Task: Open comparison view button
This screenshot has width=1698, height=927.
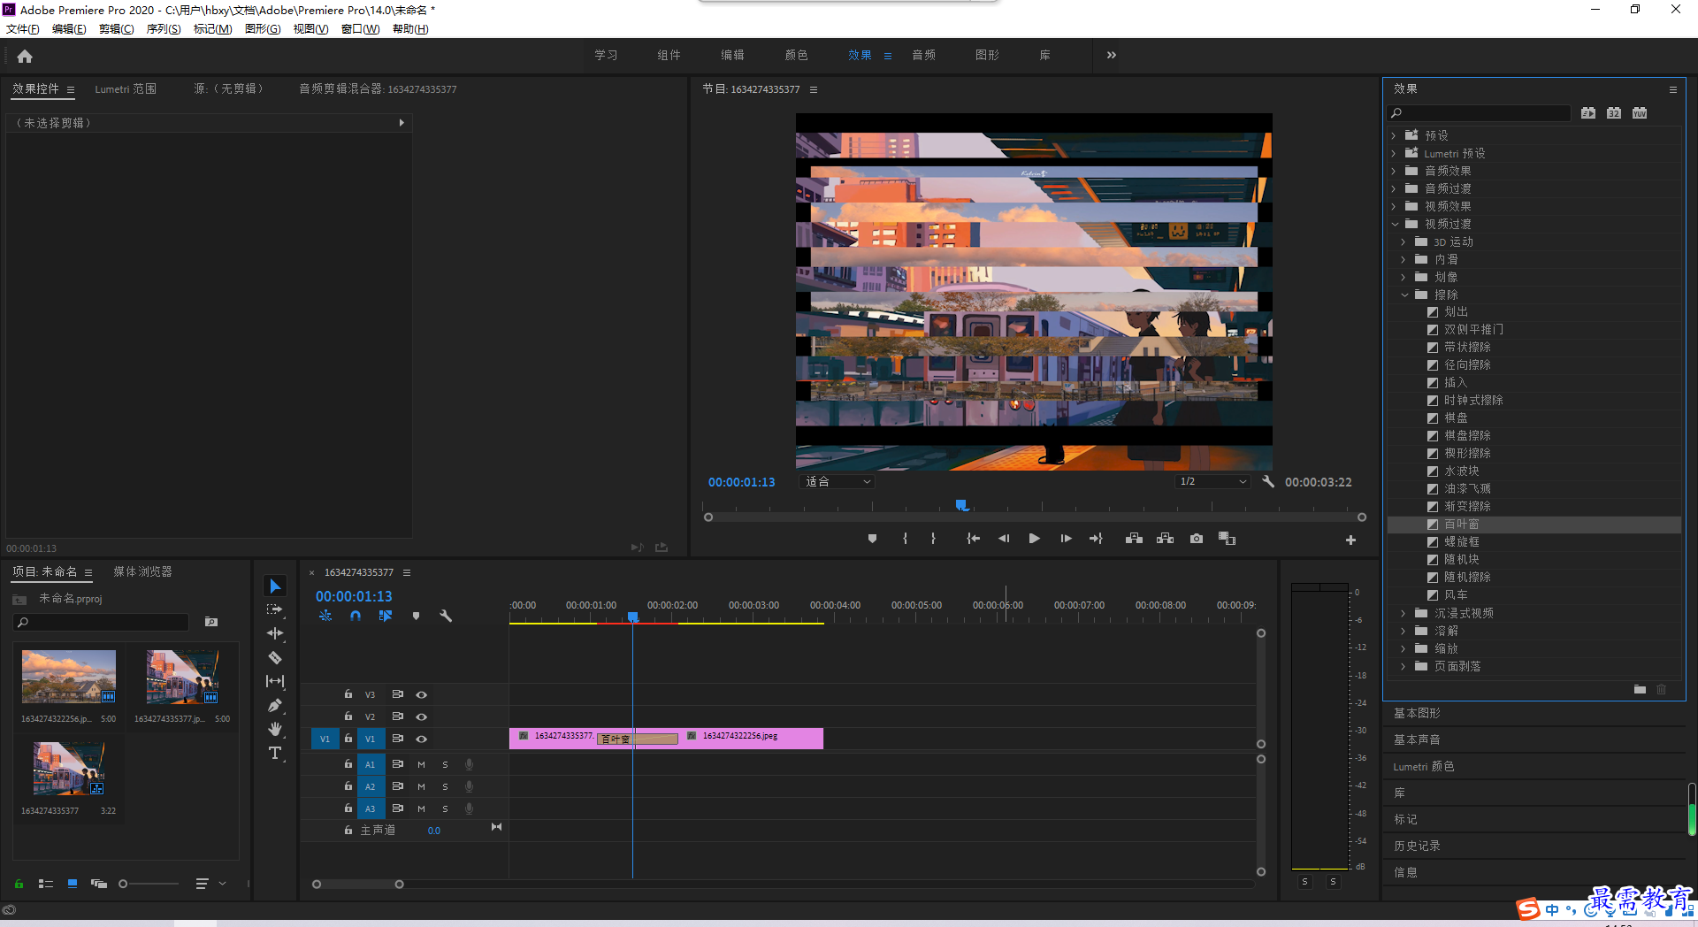Action: (x=1227, y=539)
